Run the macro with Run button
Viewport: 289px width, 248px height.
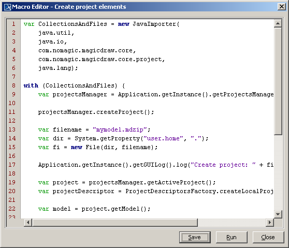pyautogui.click(x=232, y=237)
